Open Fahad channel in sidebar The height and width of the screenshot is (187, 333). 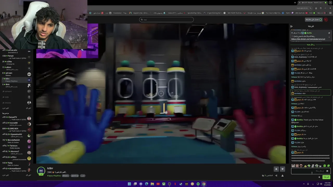pos(16,57)
